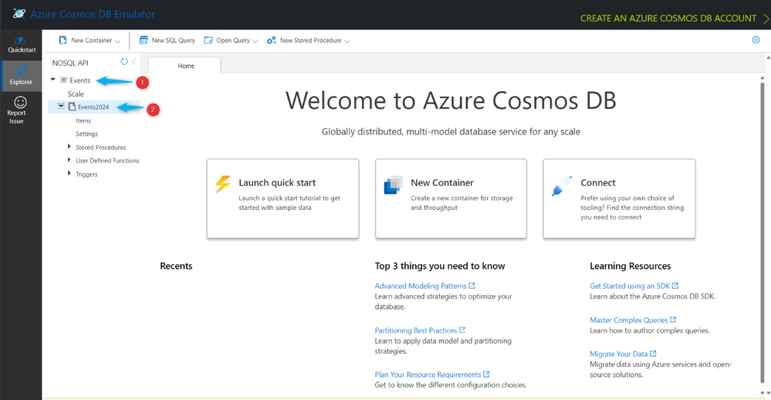
Task: Expand the Stored Procedures node
Action: tap(69, 146)
